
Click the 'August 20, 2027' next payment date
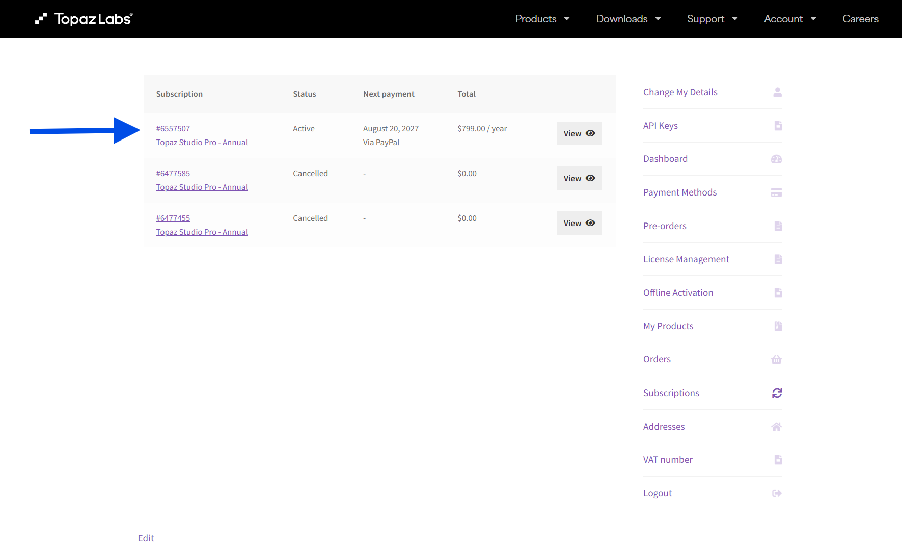point(391,129)
